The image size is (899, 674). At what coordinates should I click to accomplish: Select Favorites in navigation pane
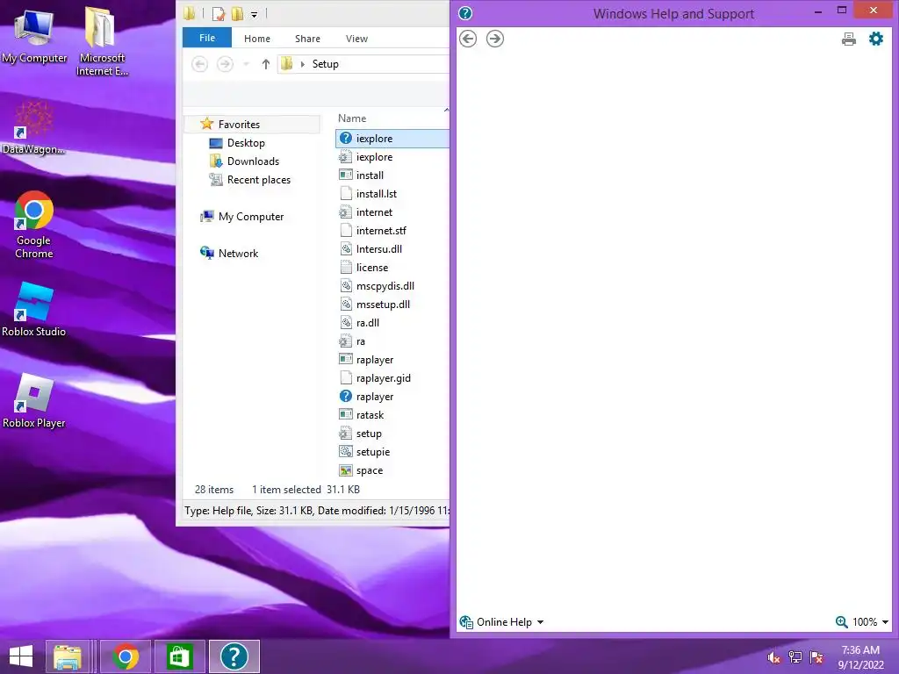pyautogui.click(x=239, y=124)
